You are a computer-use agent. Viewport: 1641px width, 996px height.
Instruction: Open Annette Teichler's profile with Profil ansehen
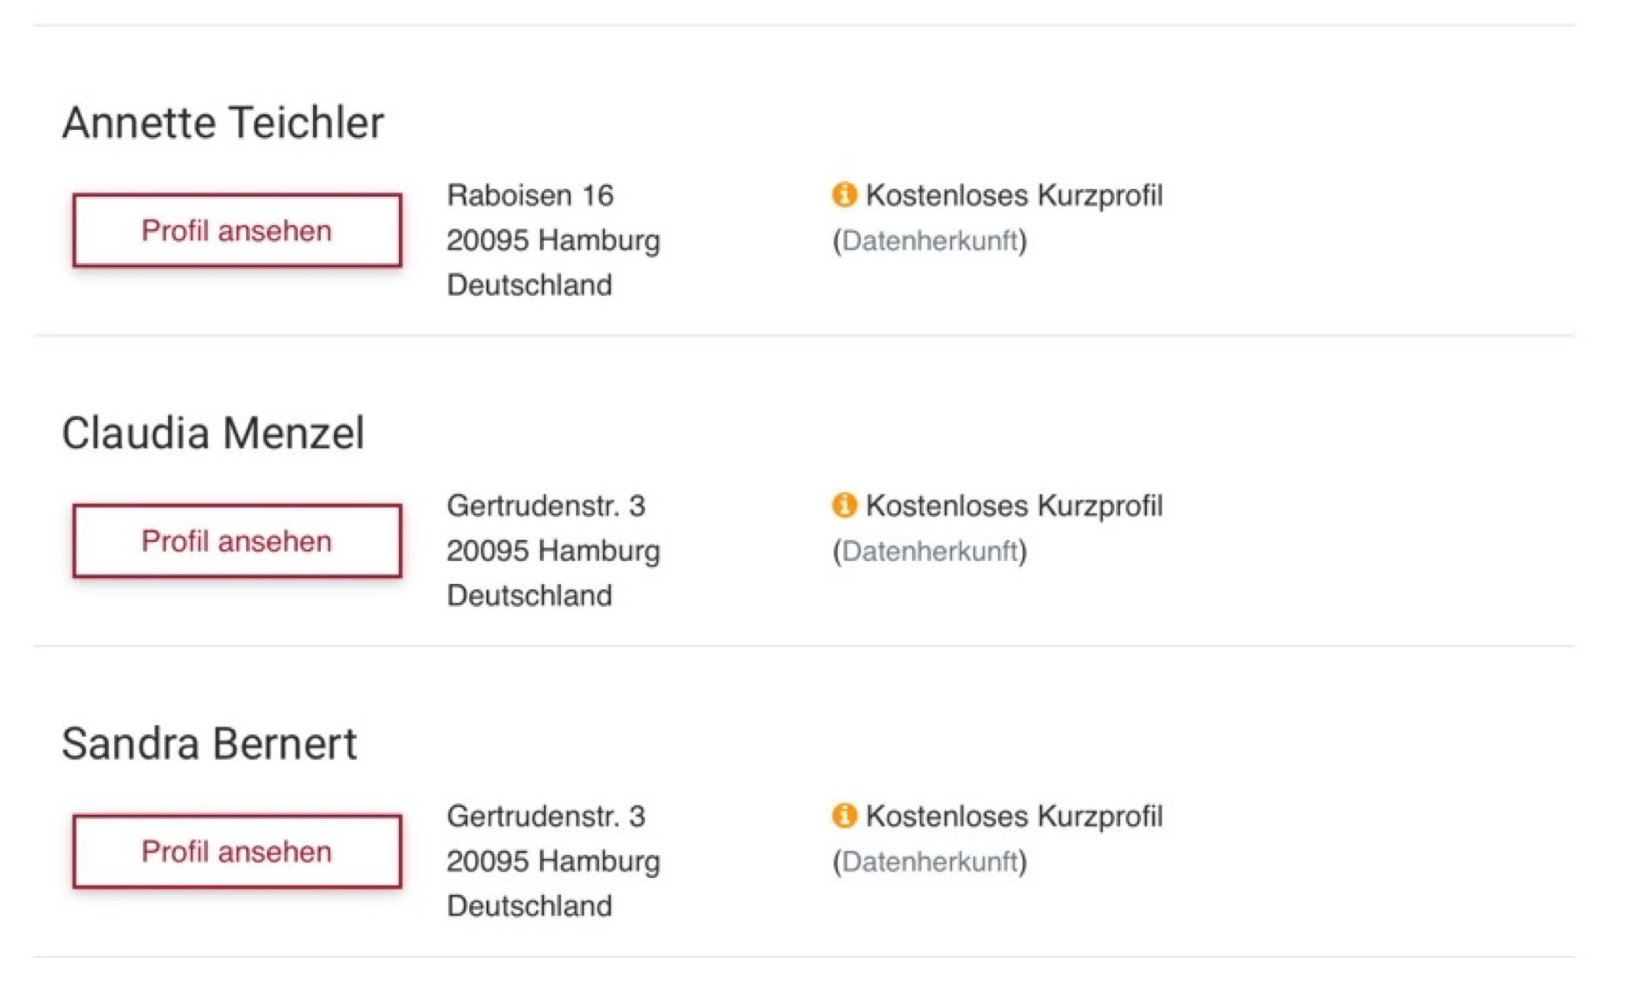(236, 231)
